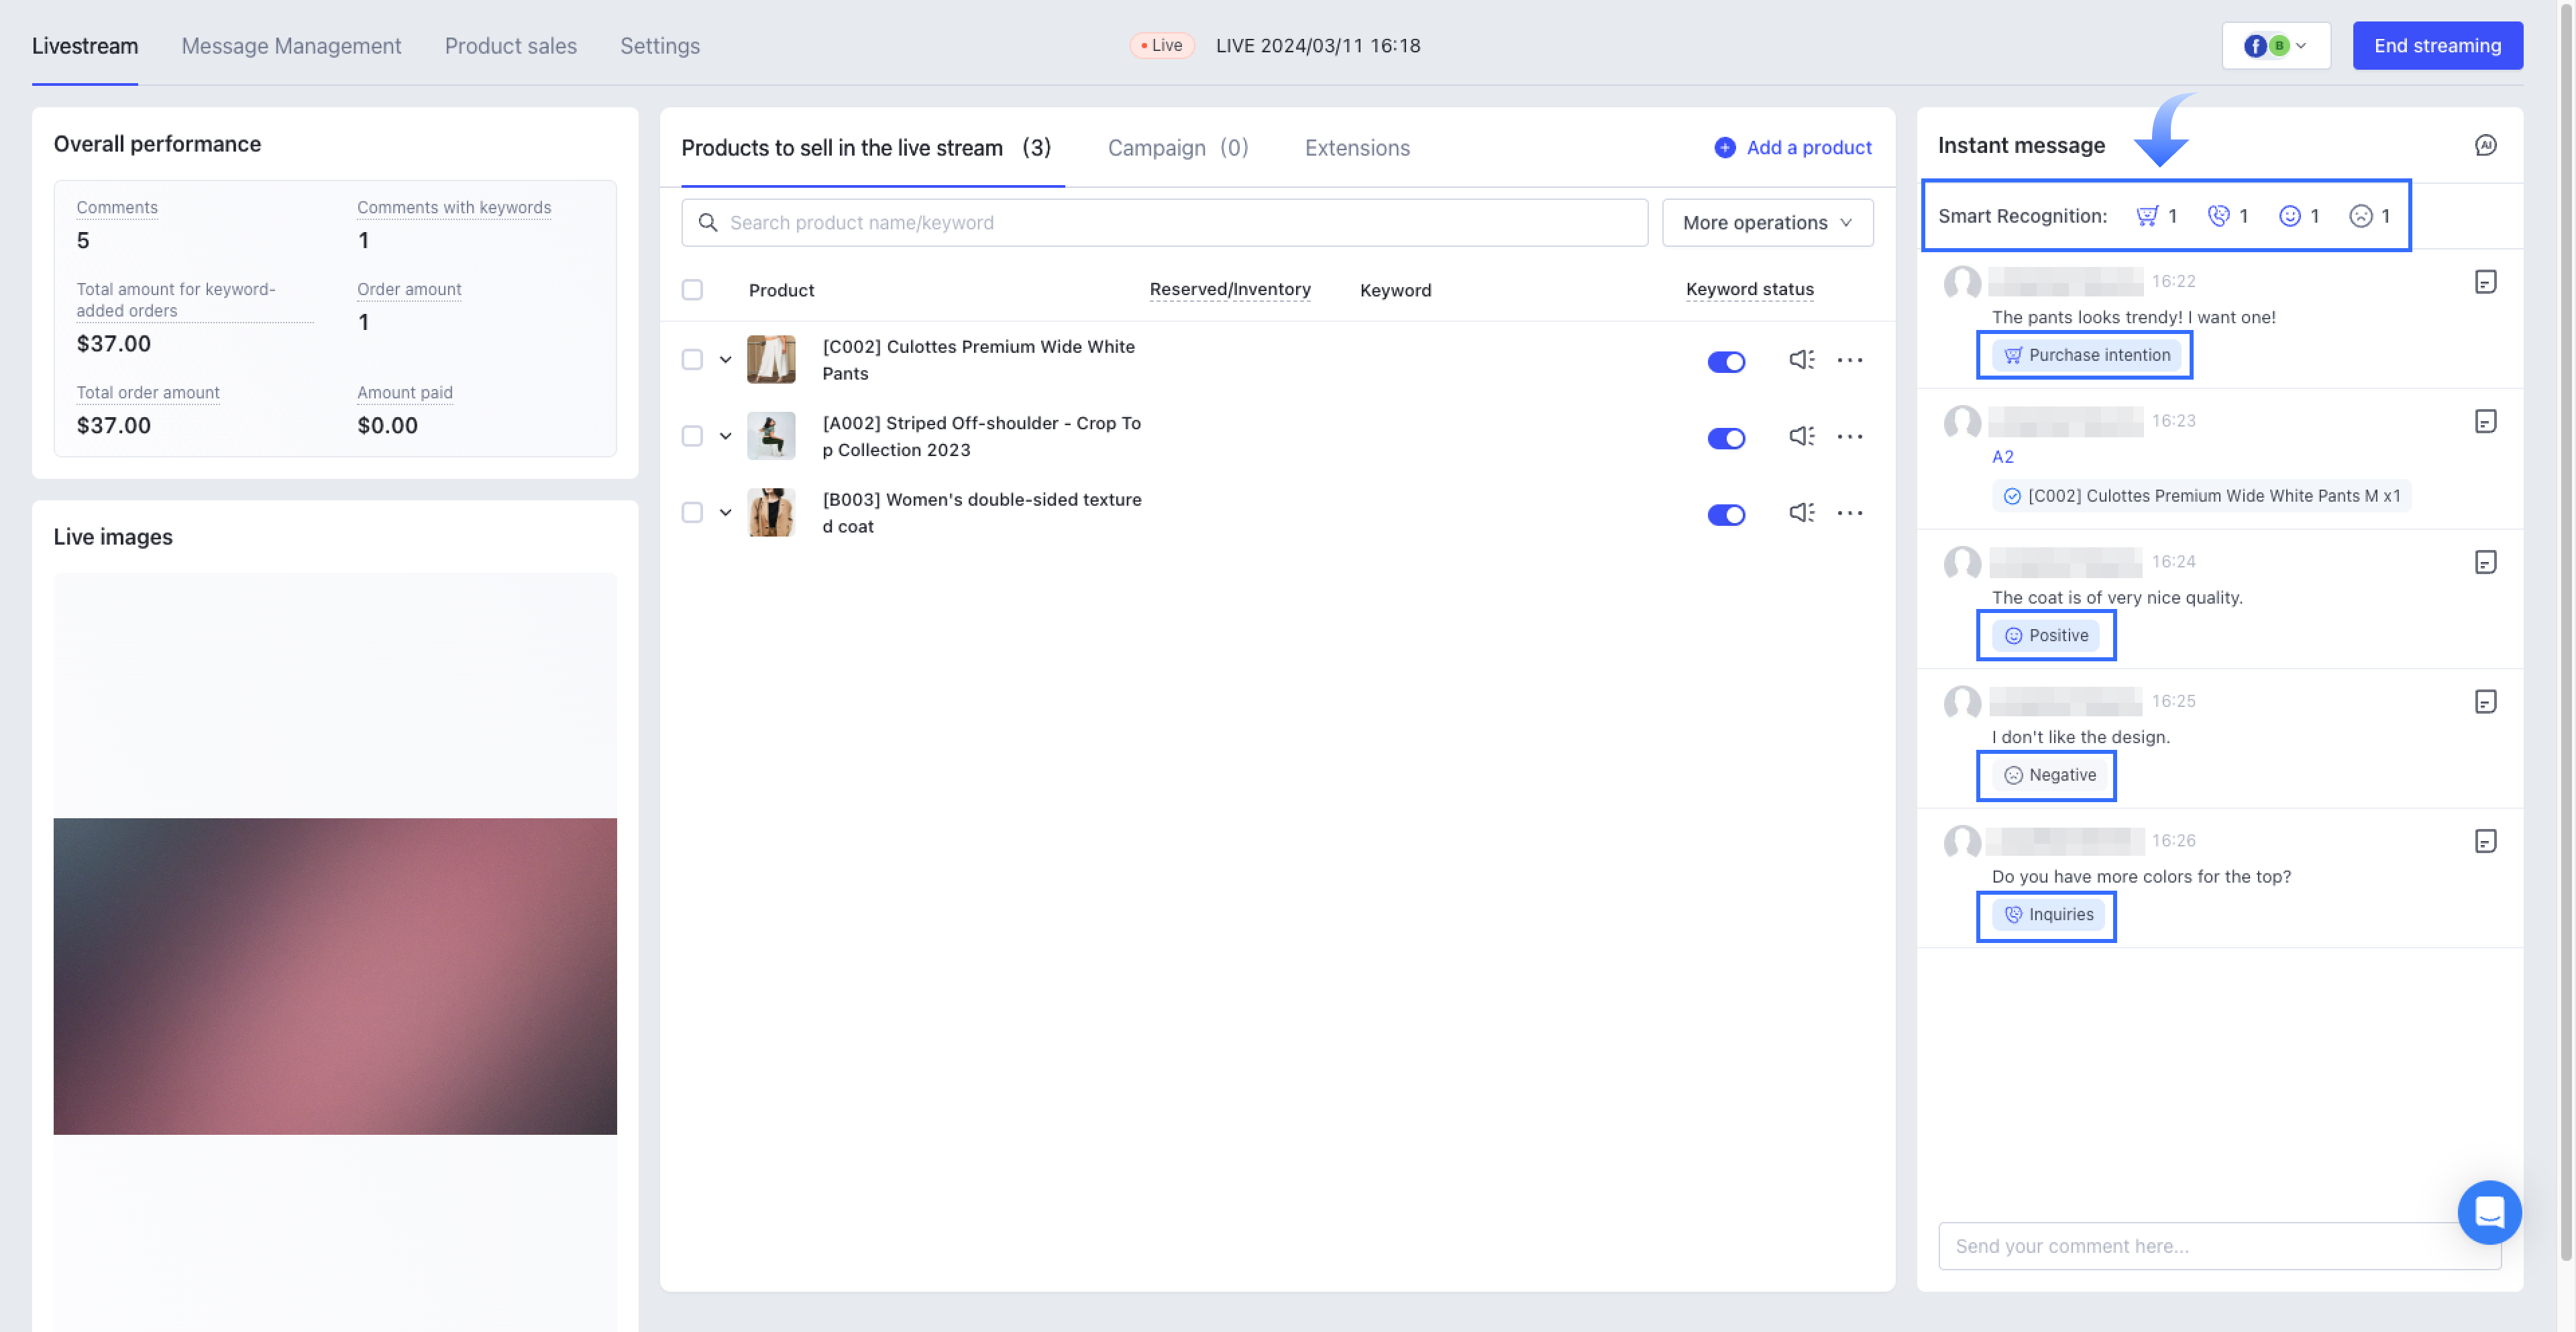The image size is (2576, 1332).
Task: Click the product name search field
Action: 1164,223
